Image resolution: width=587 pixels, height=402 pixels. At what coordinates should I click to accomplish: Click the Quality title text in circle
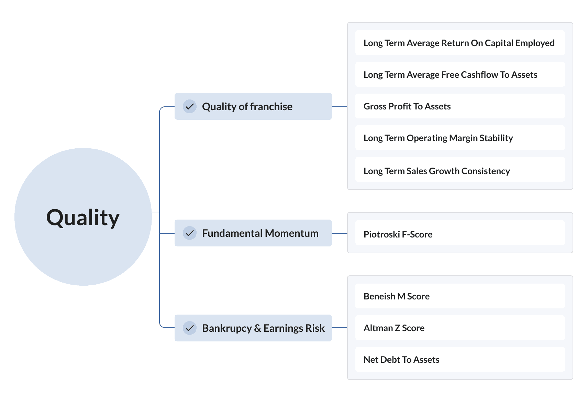(83, 218)
